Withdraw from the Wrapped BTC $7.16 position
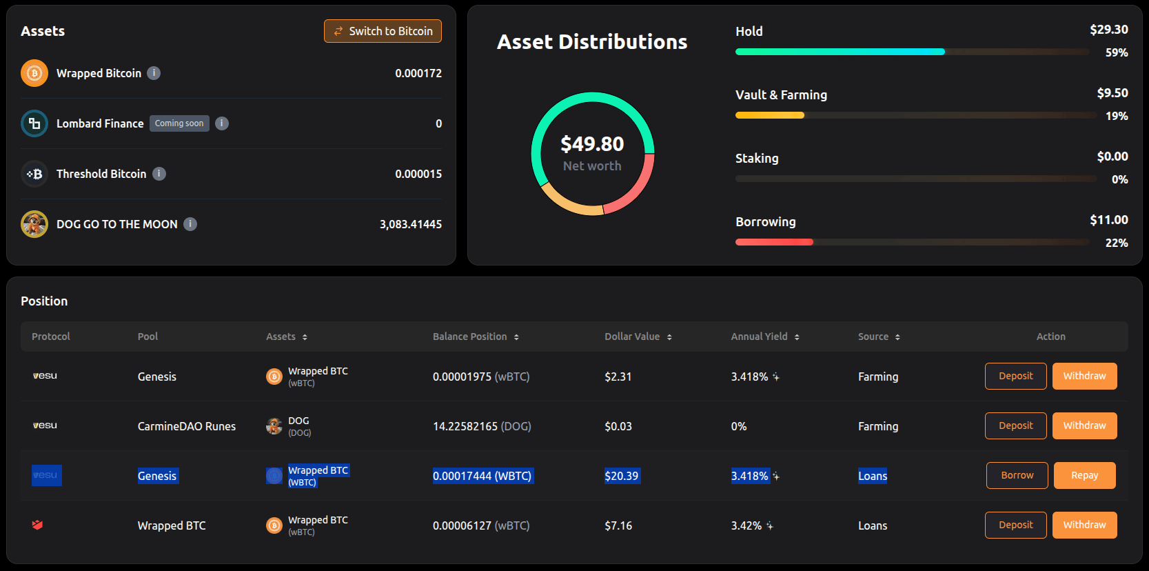 tap(1084, 525)
